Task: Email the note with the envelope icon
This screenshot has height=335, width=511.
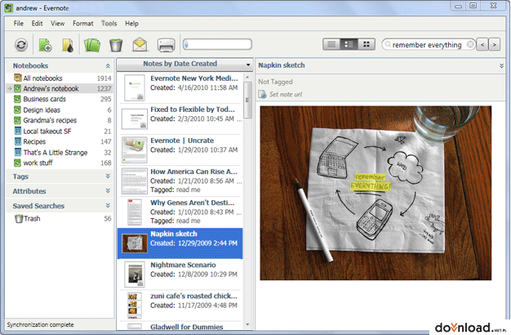Action: coord(140,45)
